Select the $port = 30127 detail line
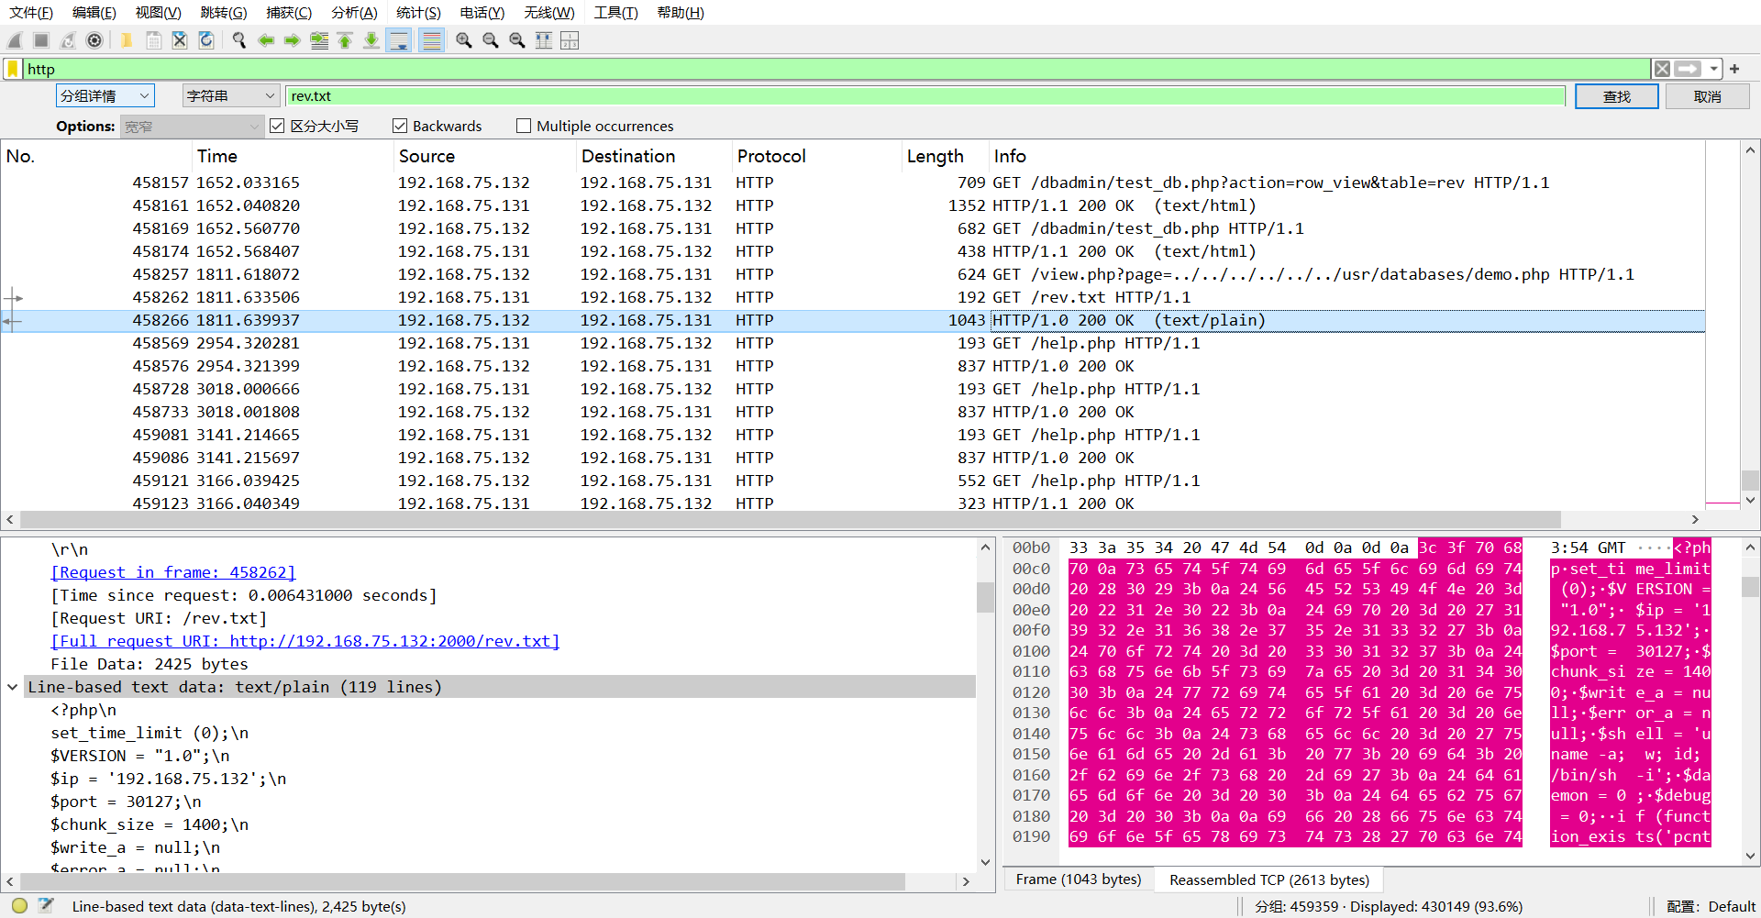 pos(126,802)
